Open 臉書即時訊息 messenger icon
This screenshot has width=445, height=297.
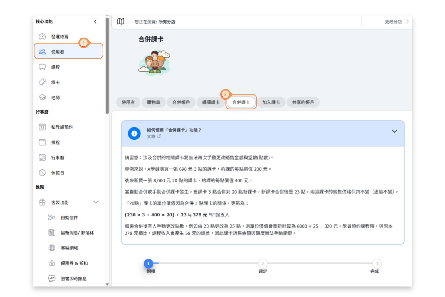52,278
